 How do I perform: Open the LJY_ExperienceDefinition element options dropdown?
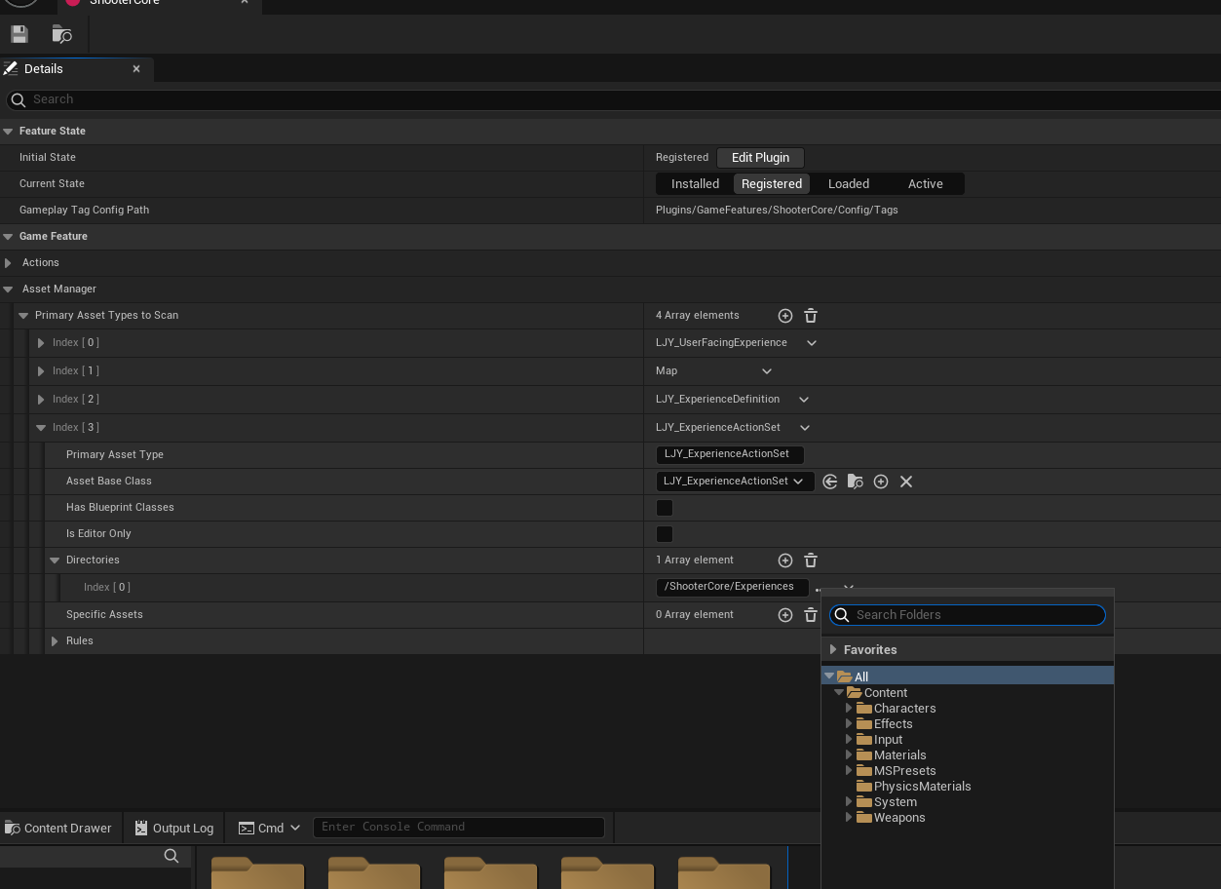tap(804, 400)
